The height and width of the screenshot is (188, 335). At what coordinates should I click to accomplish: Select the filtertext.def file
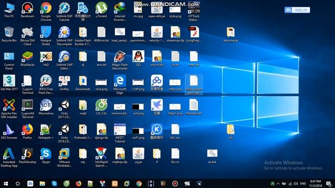pyautogui.click(x=194, y=107)
